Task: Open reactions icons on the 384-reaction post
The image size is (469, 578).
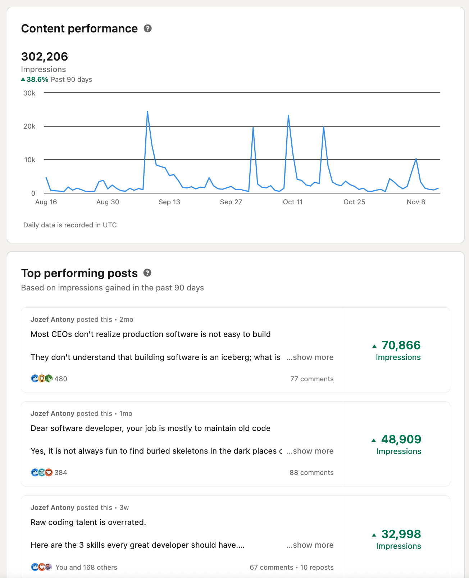Action: pos(42,472)
